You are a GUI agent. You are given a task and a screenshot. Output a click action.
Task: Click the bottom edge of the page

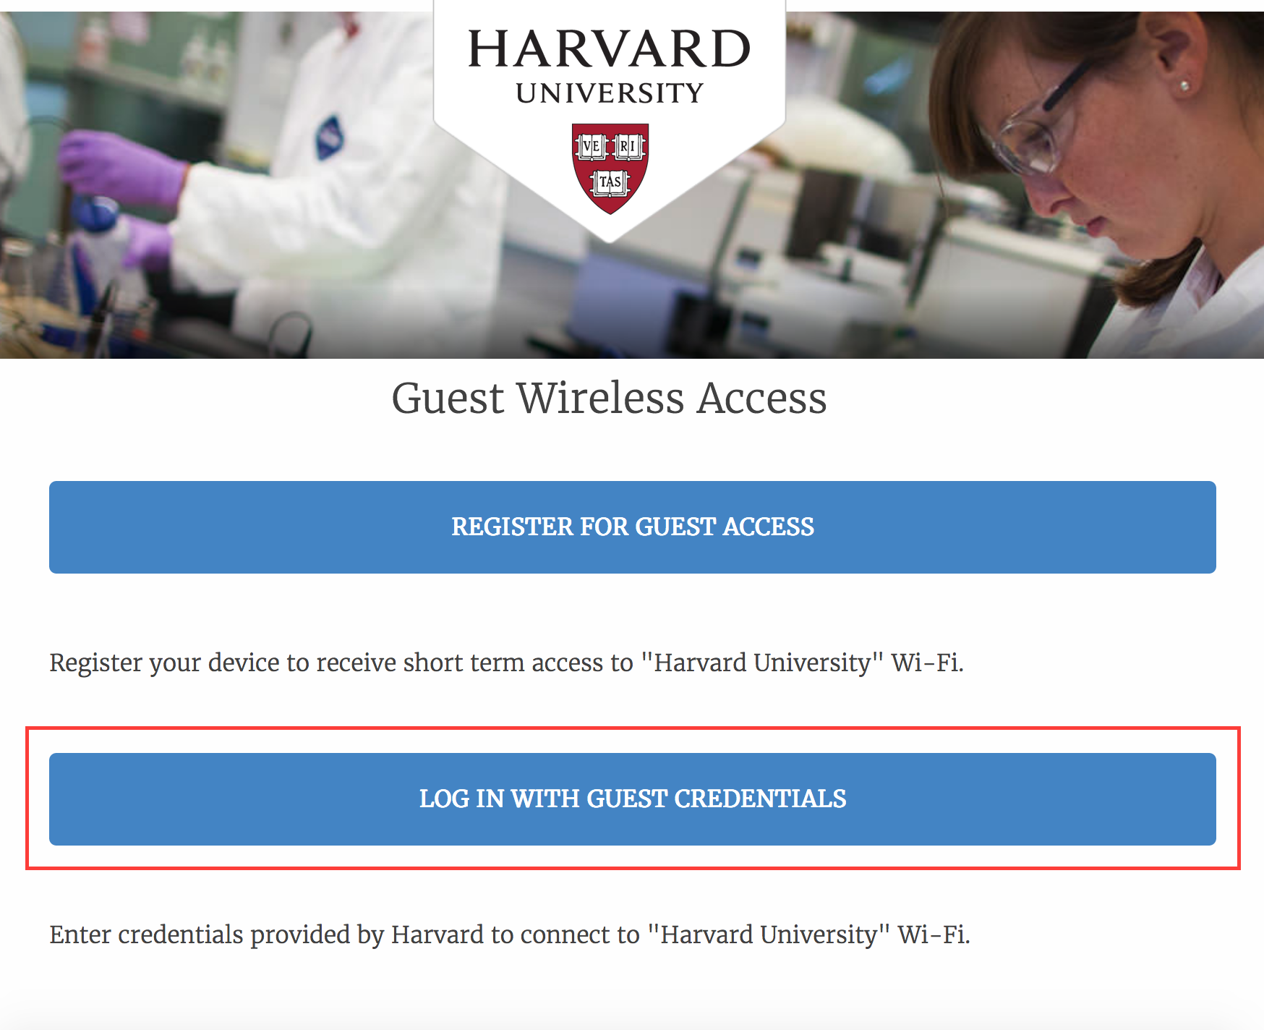tap(632, 1023)
